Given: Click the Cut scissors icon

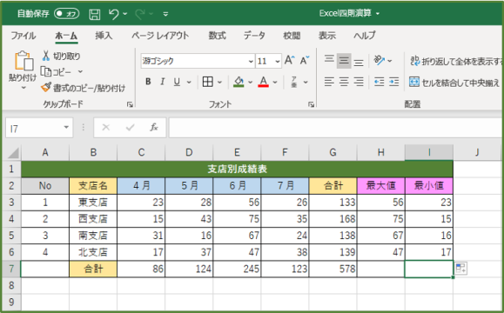Looking at the screenshot, I should click(x=46, y=56).
